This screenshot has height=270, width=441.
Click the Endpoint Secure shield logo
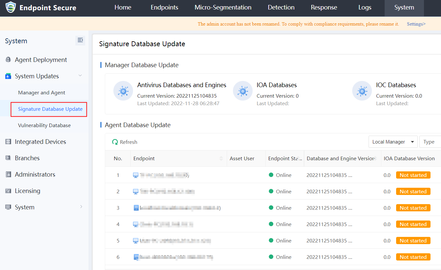[10, 8]
